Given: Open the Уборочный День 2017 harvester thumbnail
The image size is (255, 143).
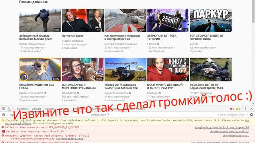Looking at the screenshot, I should coord(126,70).
